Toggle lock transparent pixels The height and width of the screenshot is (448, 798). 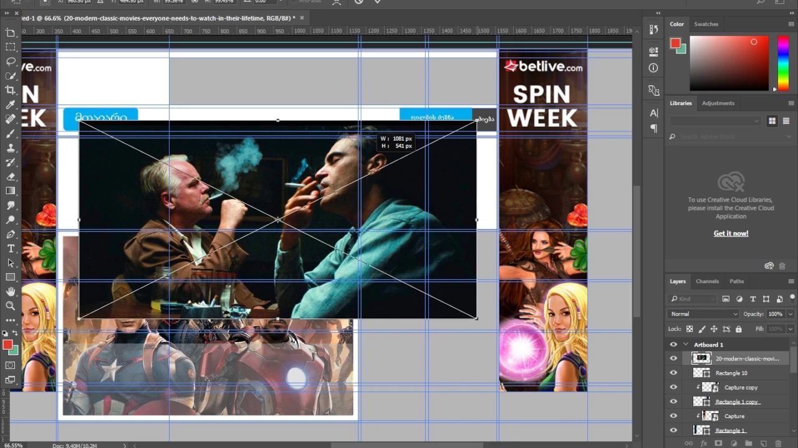690,329
